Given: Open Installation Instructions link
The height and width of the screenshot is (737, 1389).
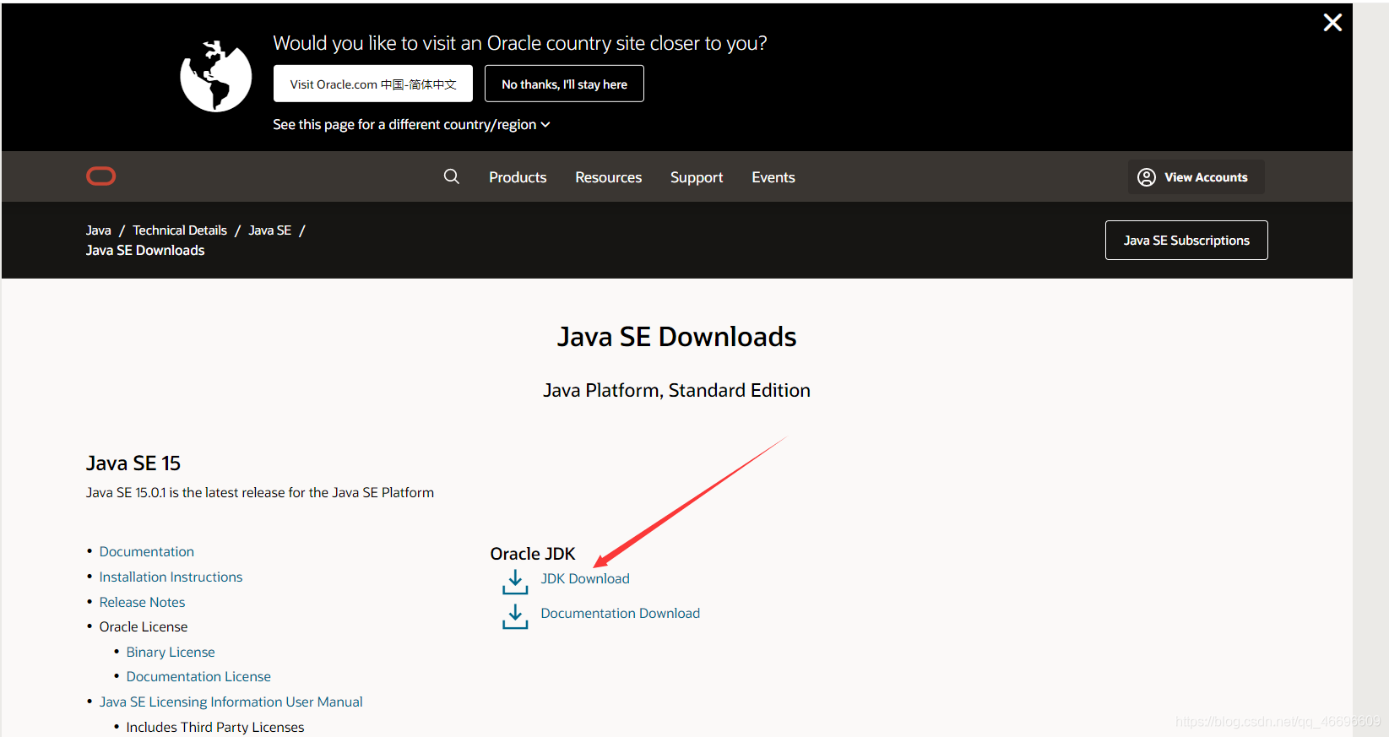Looking at the screenshot, I should 171,577.
